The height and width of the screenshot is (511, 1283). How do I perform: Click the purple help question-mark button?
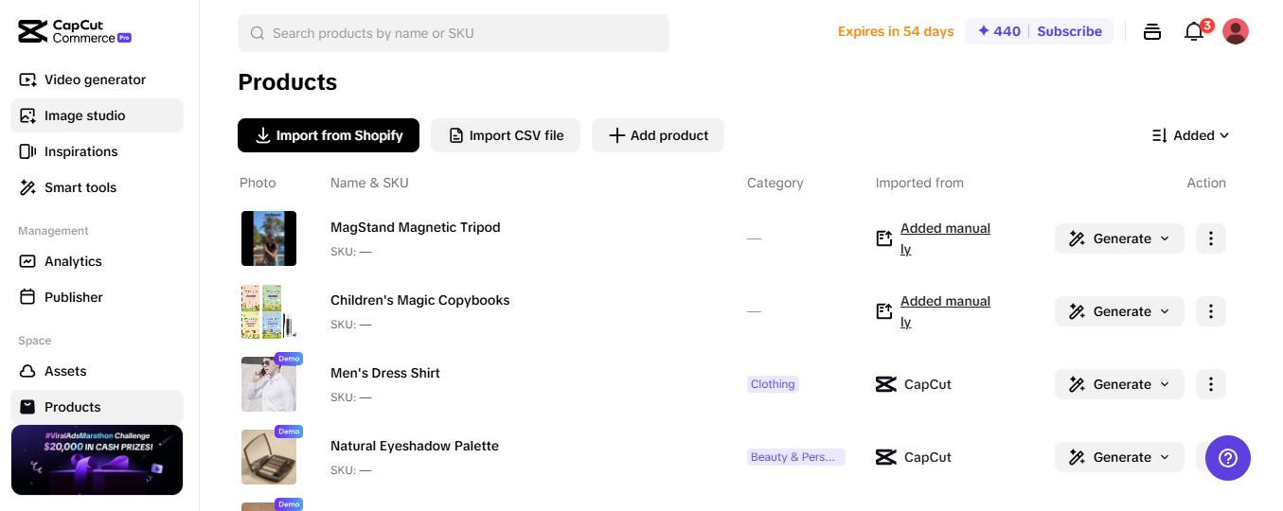tap(1227, 458)
